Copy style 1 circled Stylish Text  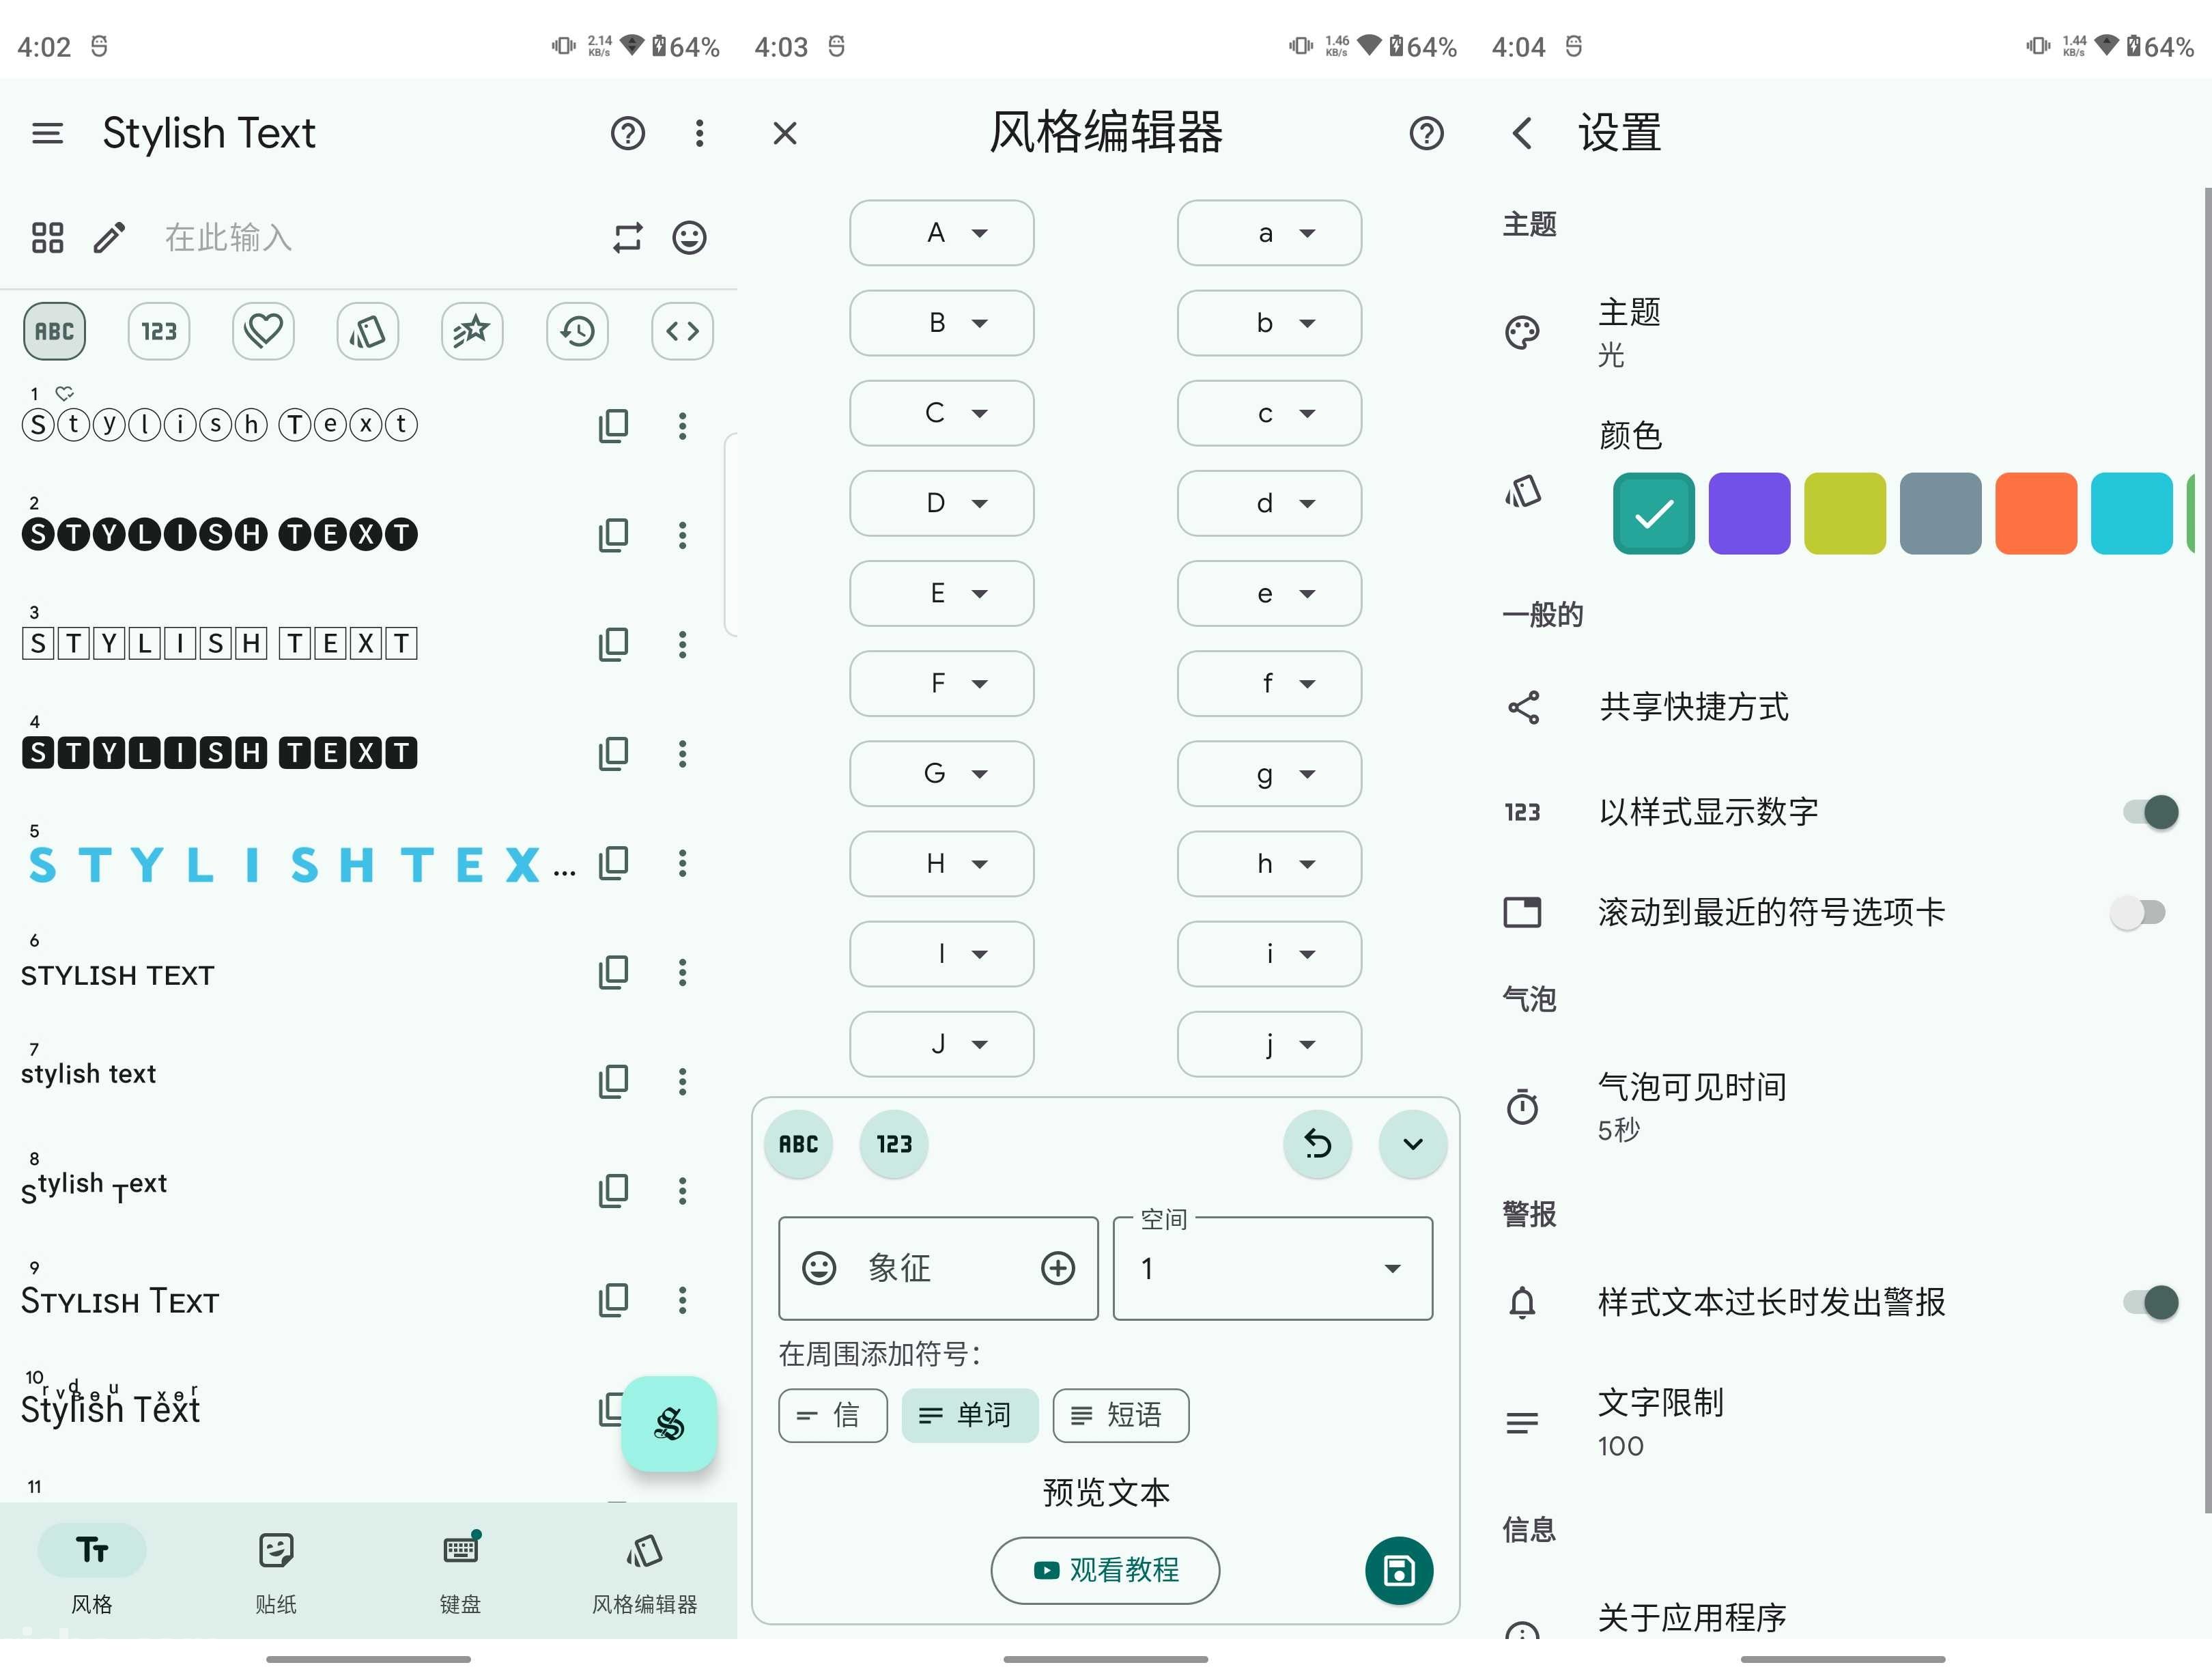point(613,426)
